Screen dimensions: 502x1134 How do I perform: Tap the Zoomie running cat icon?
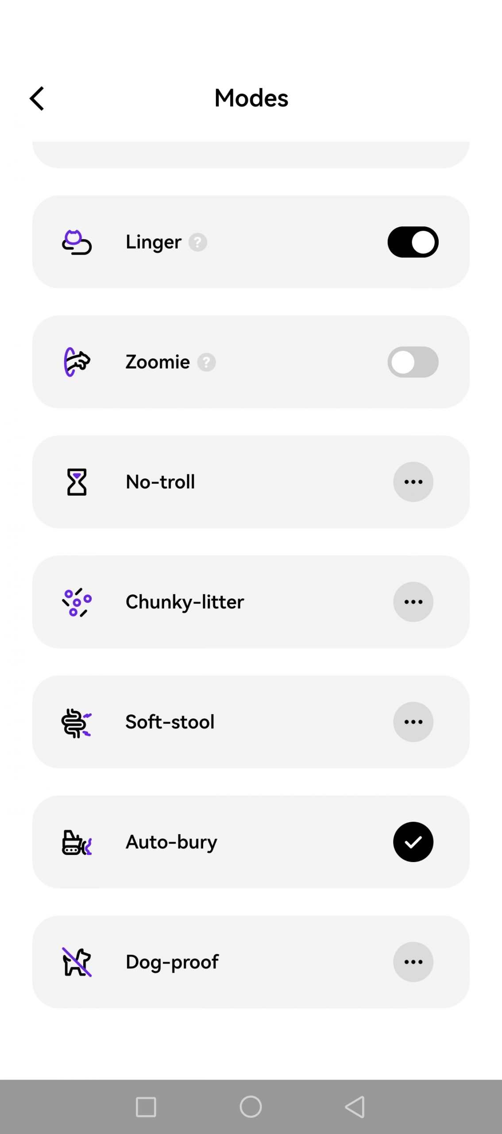pos(77,362)
